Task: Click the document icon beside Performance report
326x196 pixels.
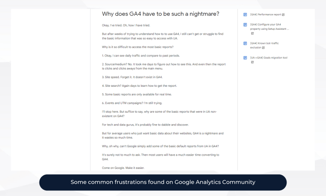Action: point(245,14)
